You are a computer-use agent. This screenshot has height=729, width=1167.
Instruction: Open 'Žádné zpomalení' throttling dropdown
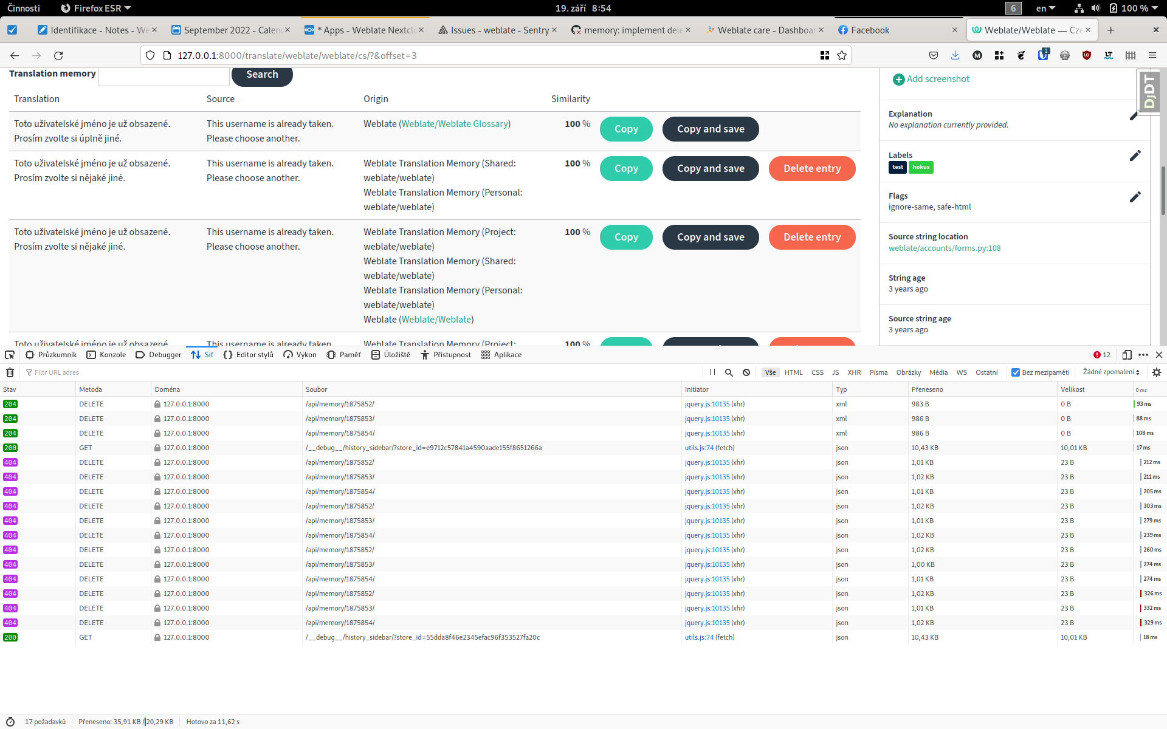point(1111,372)
